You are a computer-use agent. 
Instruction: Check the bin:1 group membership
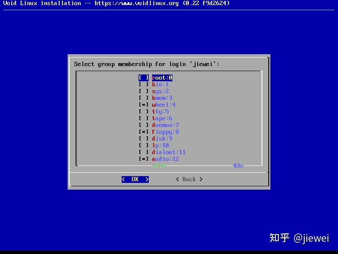143,84
